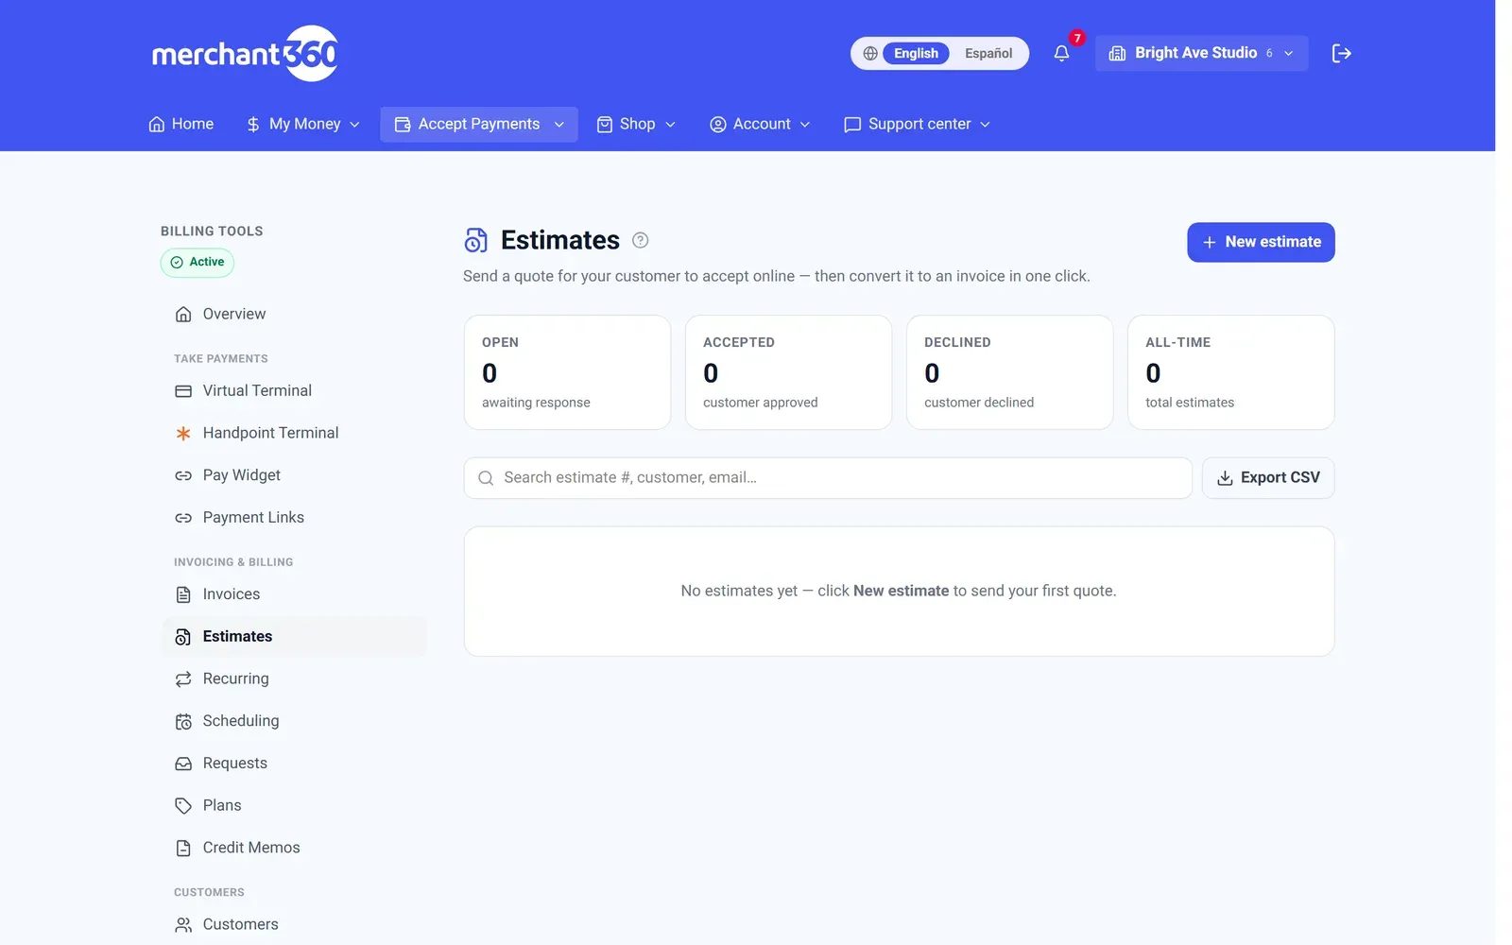Click the Export CSV button
Viewport: 1512px width, 945px height.
[x=1268, y=478]
